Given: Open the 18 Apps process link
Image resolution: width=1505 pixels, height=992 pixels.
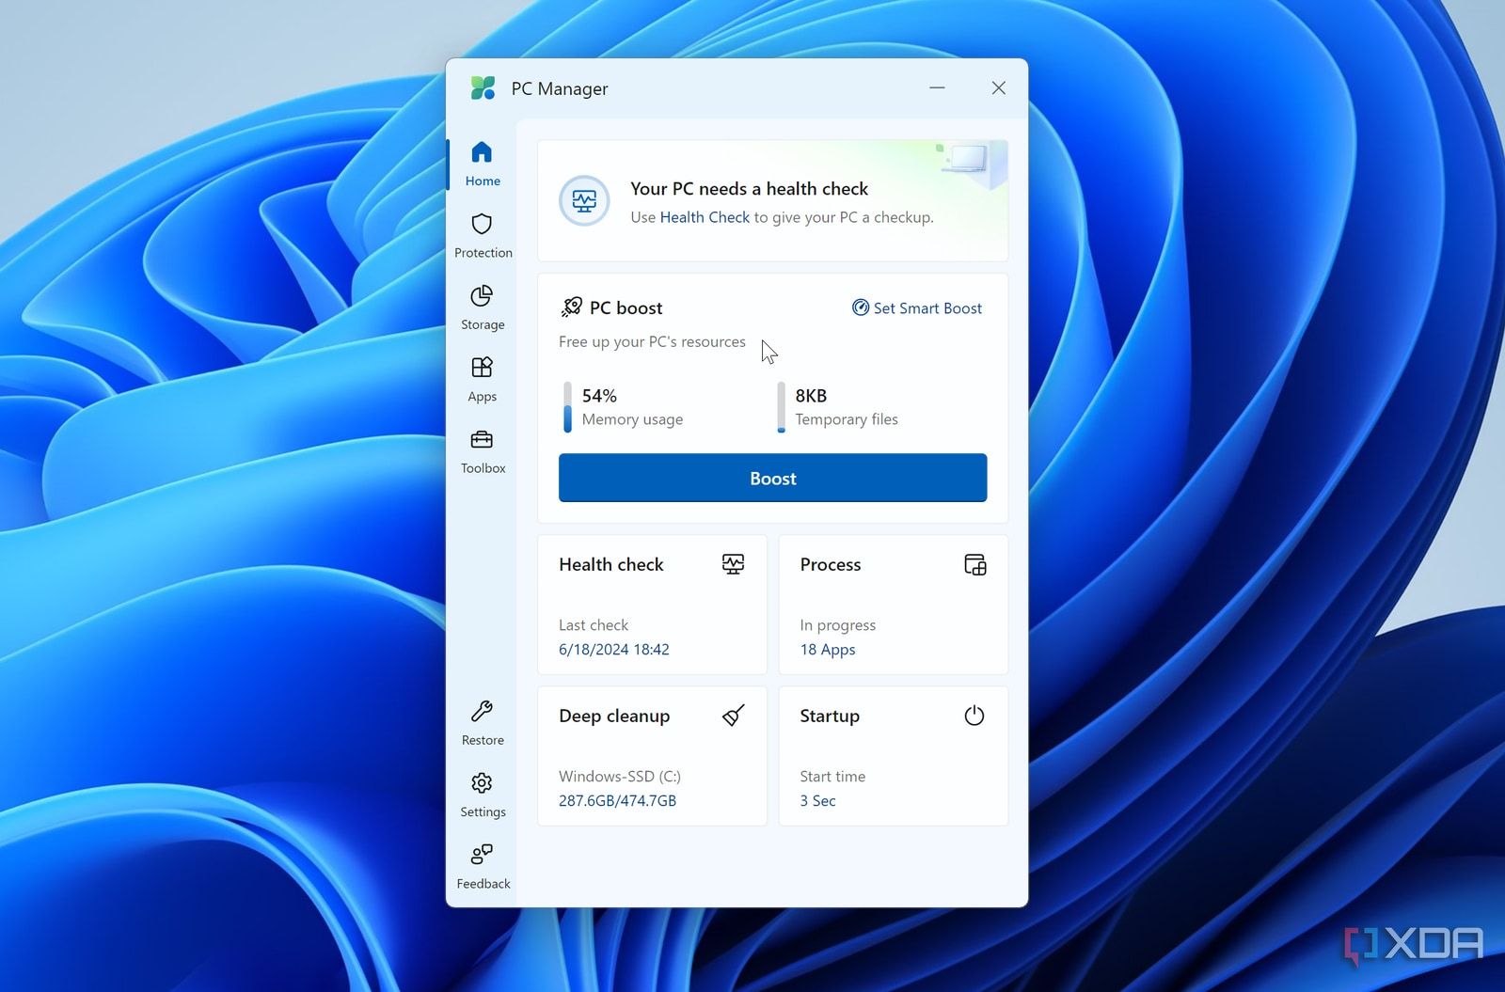Looking at the screenshot, I should tap(828, 650).
